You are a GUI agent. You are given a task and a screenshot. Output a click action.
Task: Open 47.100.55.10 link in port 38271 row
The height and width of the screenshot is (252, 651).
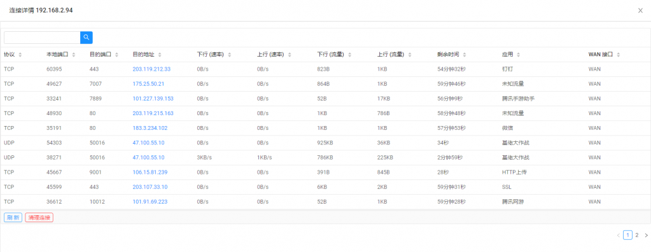point(149,158)
